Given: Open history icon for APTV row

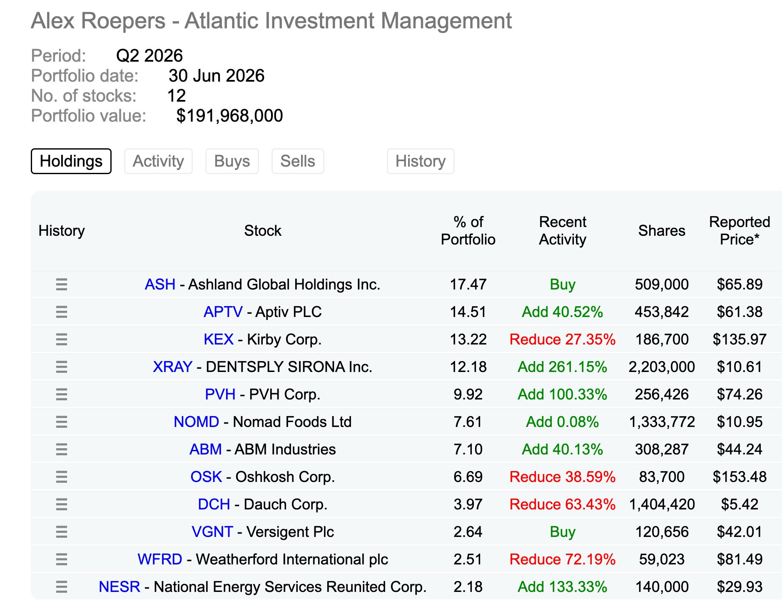Looking at the screenshot, I should [x=62, y=312].
